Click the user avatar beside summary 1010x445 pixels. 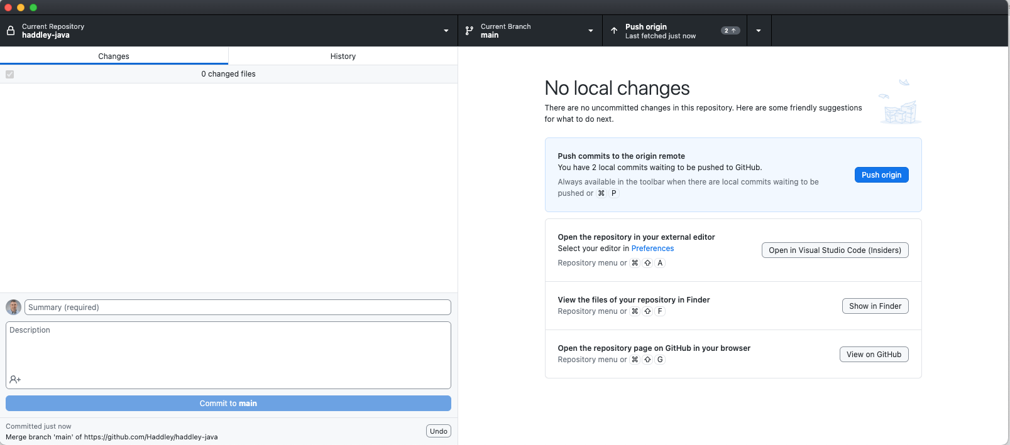tap(13, 308)
